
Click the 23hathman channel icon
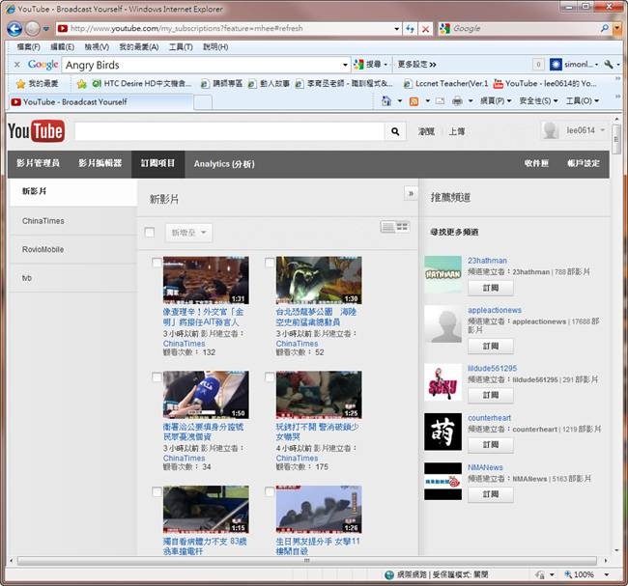(442, 274)
